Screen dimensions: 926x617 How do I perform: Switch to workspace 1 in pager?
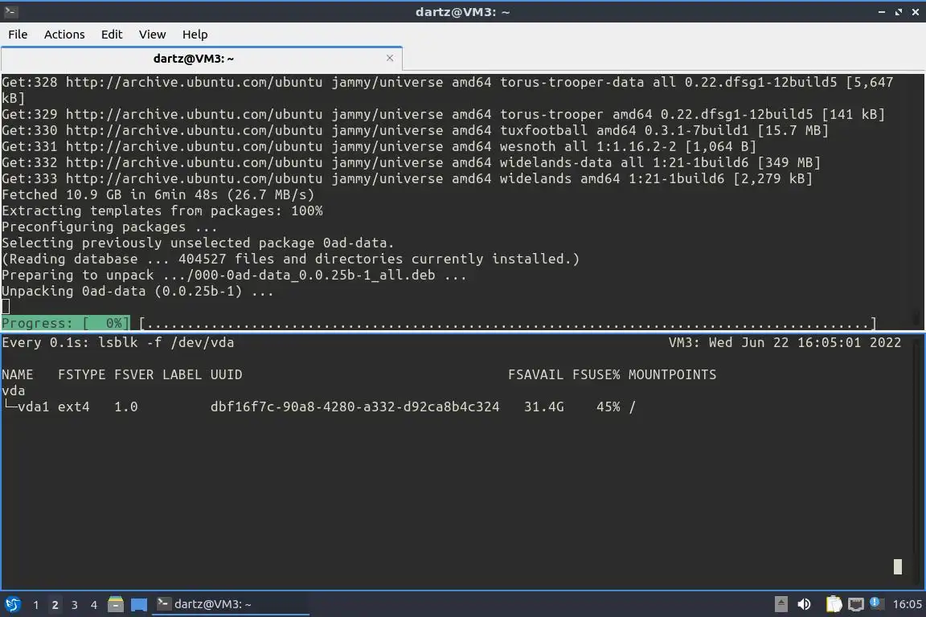click(x=36, y=605)
